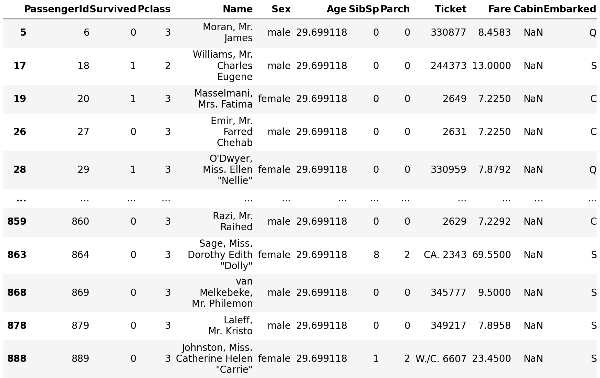Select the Sex column header

pos(281,9)
